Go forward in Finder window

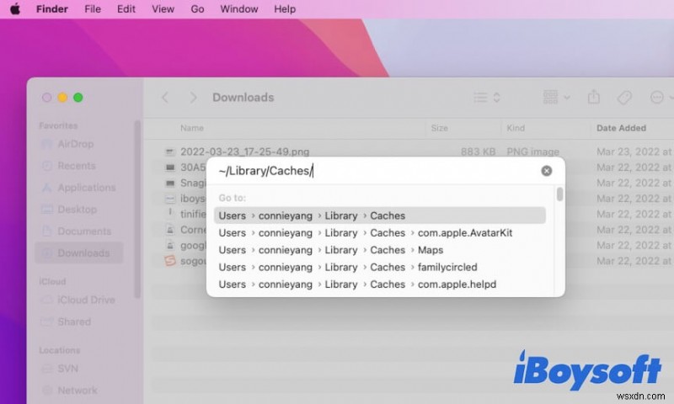pos(193,98)
